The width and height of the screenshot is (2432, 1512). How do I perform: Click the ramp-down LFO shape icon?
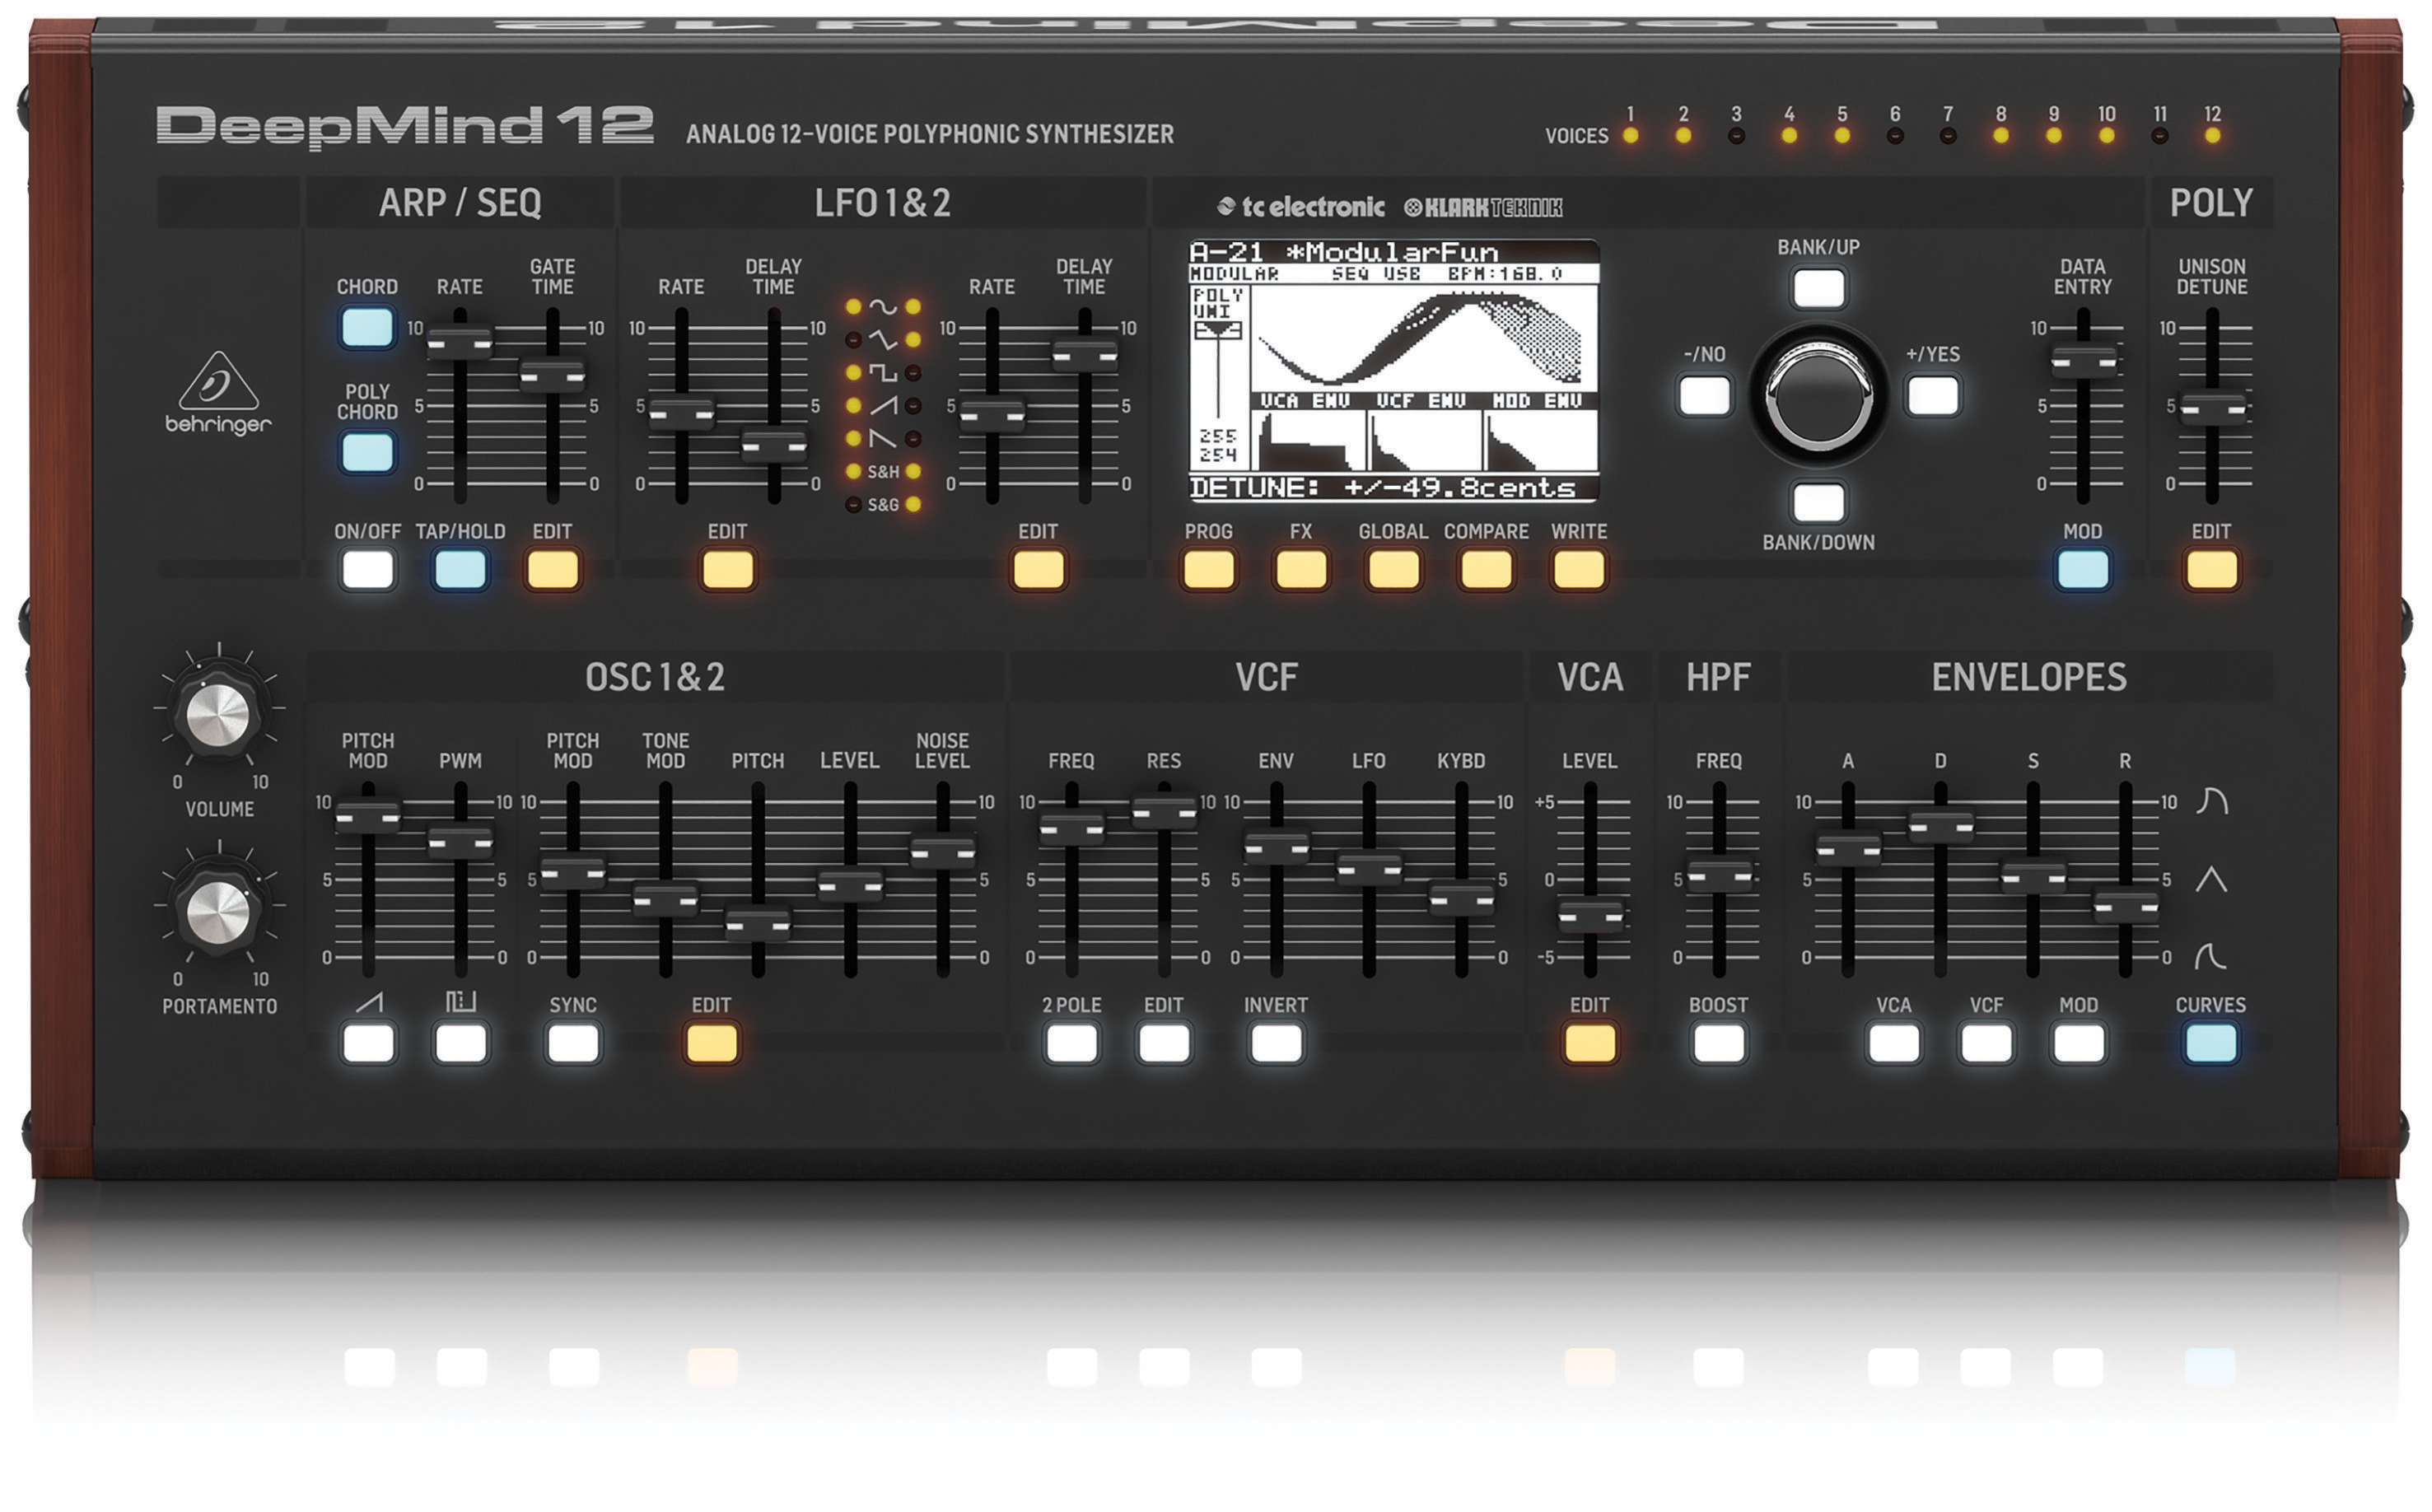(x=882, y=438)
